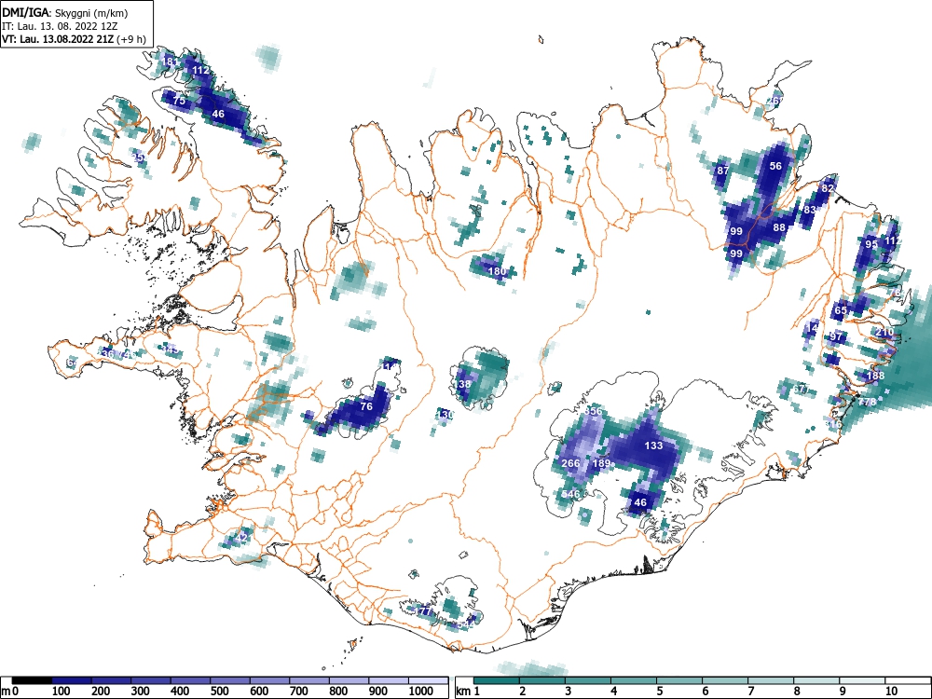
Task: Click the 97 visibility value on the map
Action: 836,337
